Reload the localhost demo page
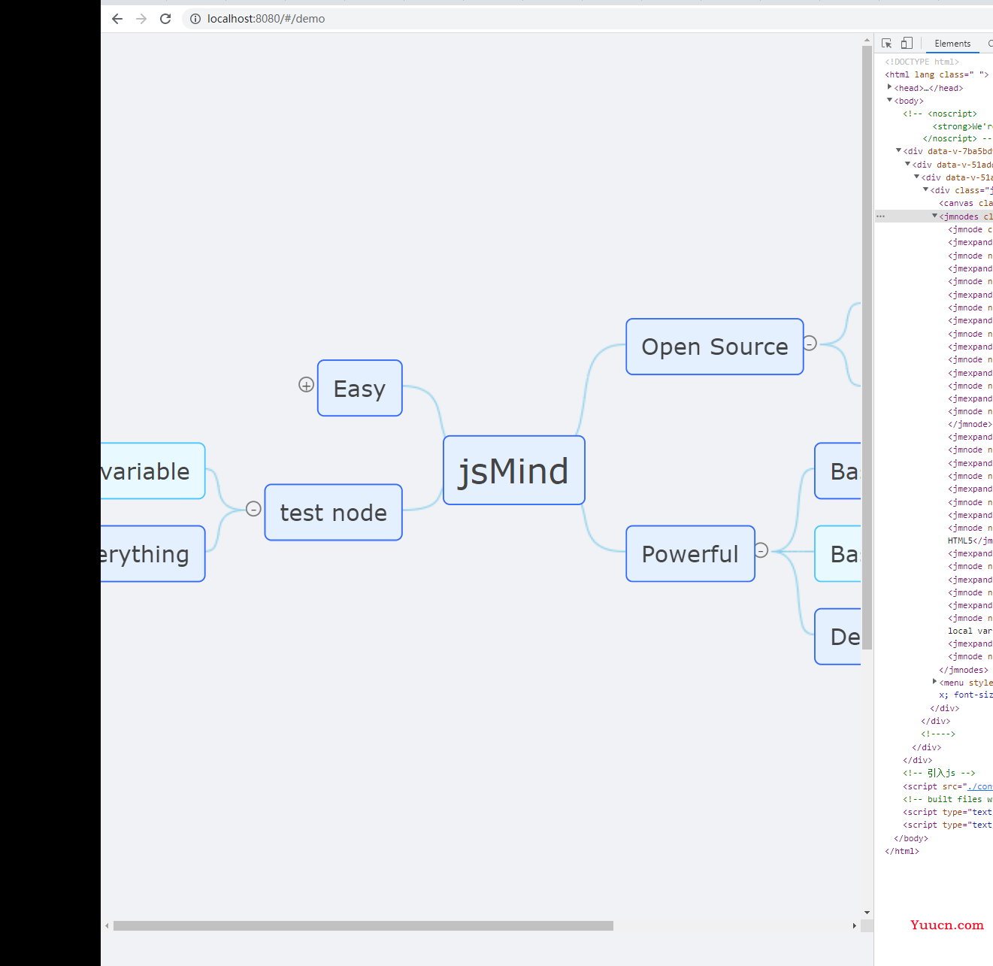 click(x=165, y=19)
